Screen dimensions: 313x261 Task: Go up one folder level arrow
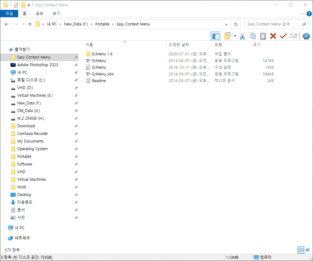tap(30, 24)
